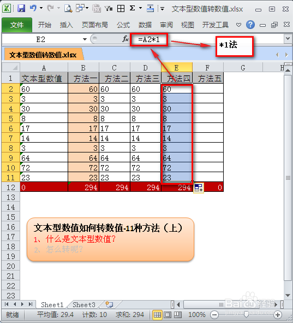This screenshot has height=323, width=293.
Task: Select column B header
Action: (x=83, y=68)
